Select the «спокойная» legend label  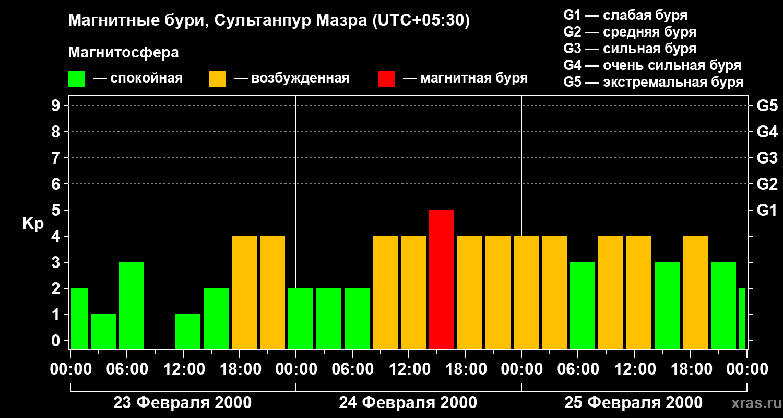tap(147, 79)
